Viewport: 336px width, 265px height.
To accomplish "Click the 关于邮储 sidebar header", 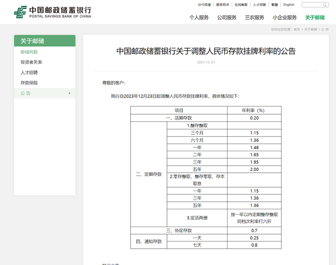I will (45, 41).
